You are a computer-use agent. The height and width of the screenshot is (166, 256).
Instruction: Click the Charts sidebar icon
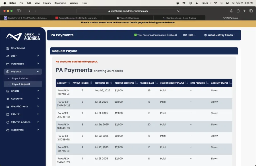pyautogui.click(x=8, y=91)
